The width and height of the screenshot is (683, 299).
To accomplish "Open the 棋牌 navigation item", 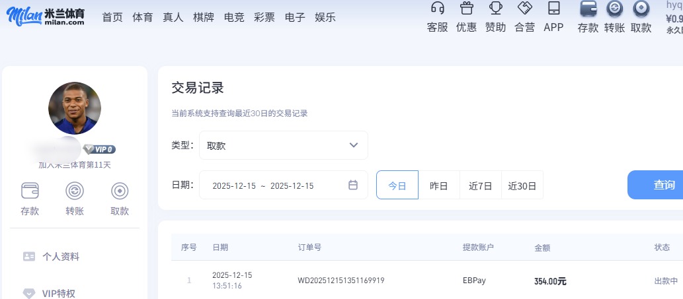I will coord(204,17).
